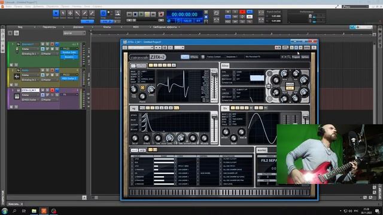Image resolution: width=383 pixels, height=215 pixels.
Task: Switch to the Synth tab in Z3TA+2
Action: tap(185, 57)
